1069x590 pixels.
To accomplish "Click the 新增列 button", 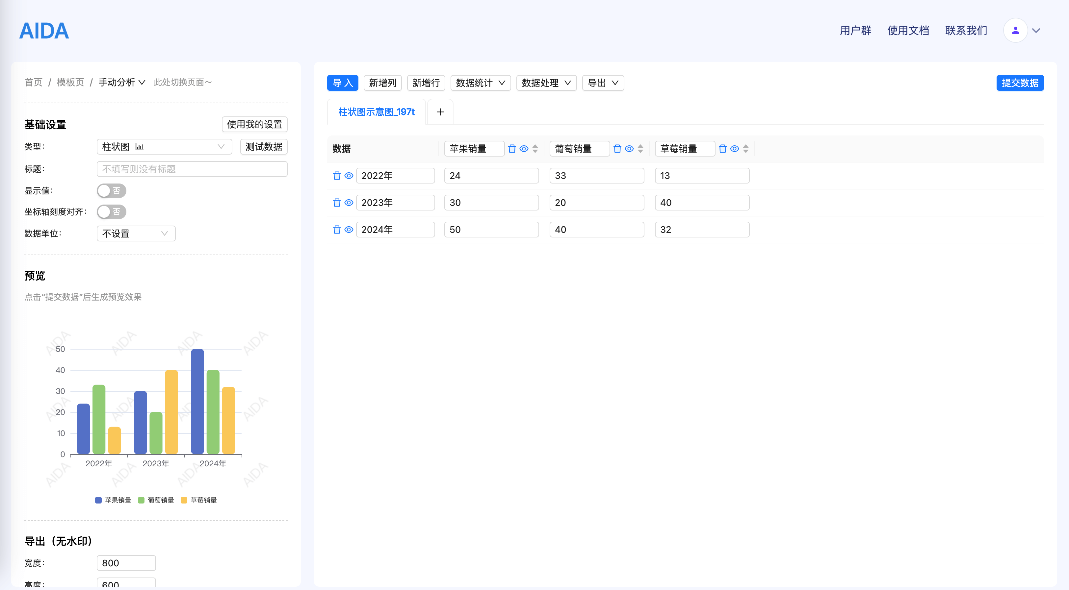I will pyautogui.click(x=383, y=83).
